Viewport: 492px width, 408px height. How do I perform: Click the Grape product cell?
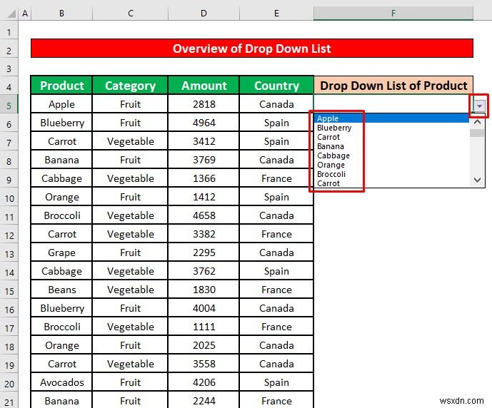(x=61, y=253)
